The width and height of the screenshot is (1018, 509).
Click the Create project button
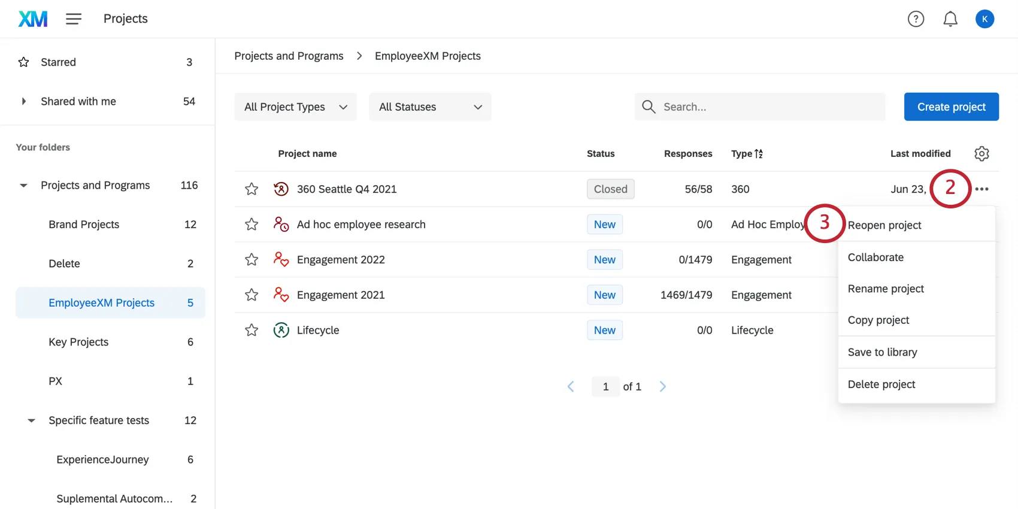pos(951,107)
